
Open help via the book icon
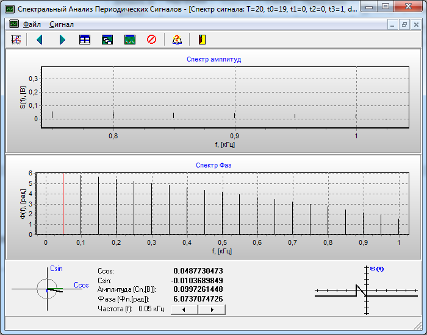click(x=177, y=40)
